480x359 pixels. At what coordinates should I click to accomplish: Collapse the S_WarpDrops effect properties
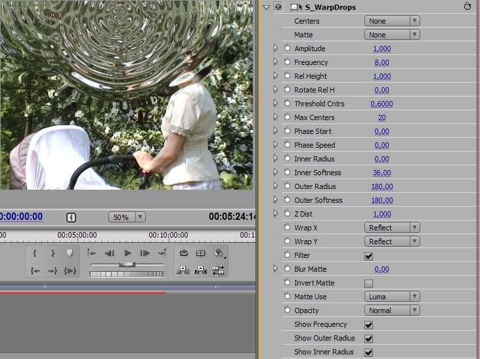[266, 7]
